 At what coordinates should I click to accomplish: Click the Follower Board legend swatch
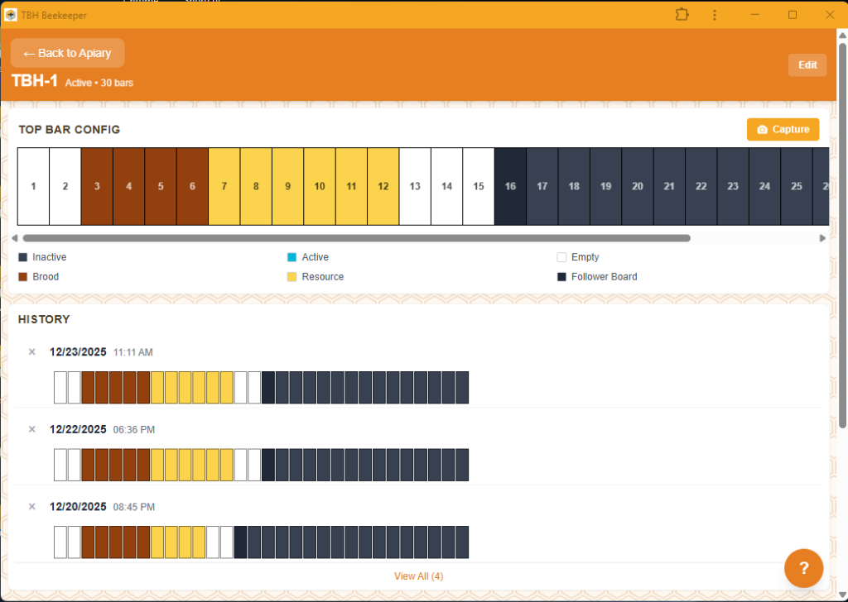pyautogui.click(x=561, y=276)
